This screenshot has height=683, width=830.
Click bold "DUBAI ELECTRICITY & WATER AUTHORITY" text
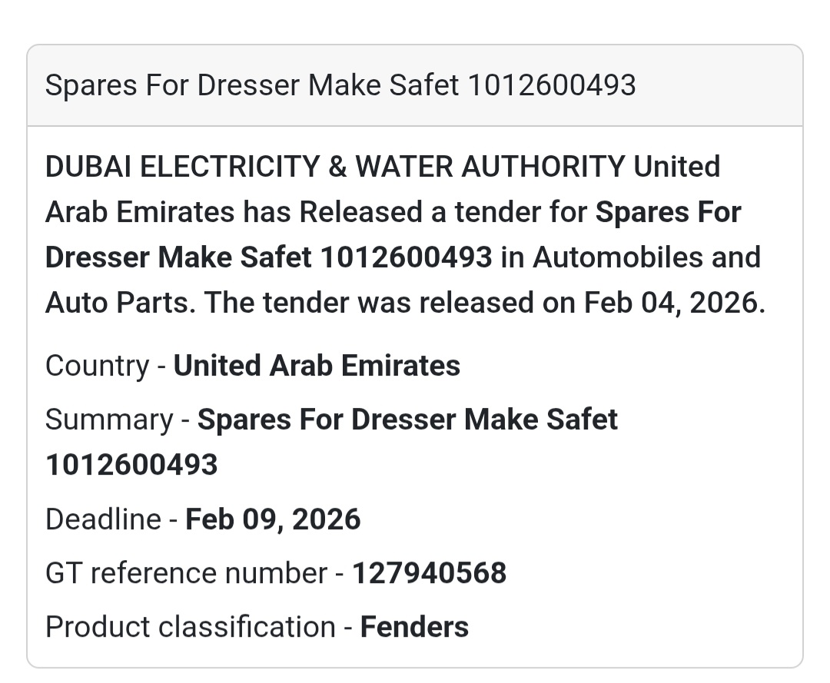(335, 167)
